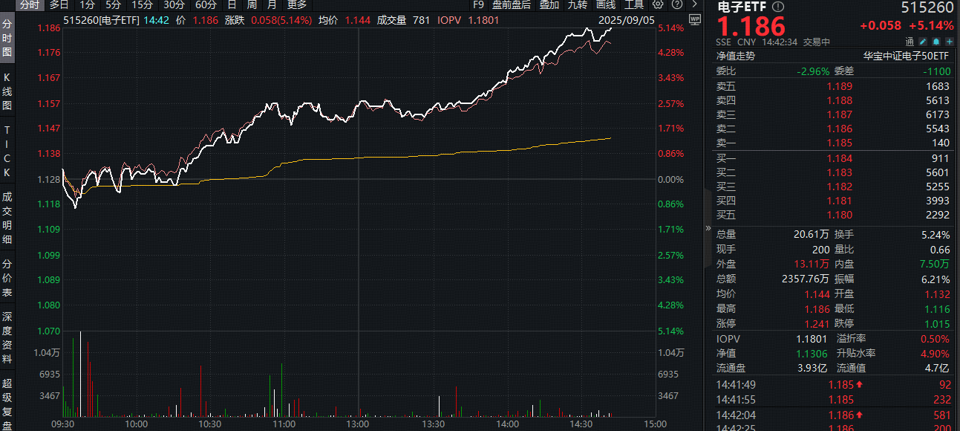
Task: Open the settings gear icon in toolbar
Action: coord(658,5)
